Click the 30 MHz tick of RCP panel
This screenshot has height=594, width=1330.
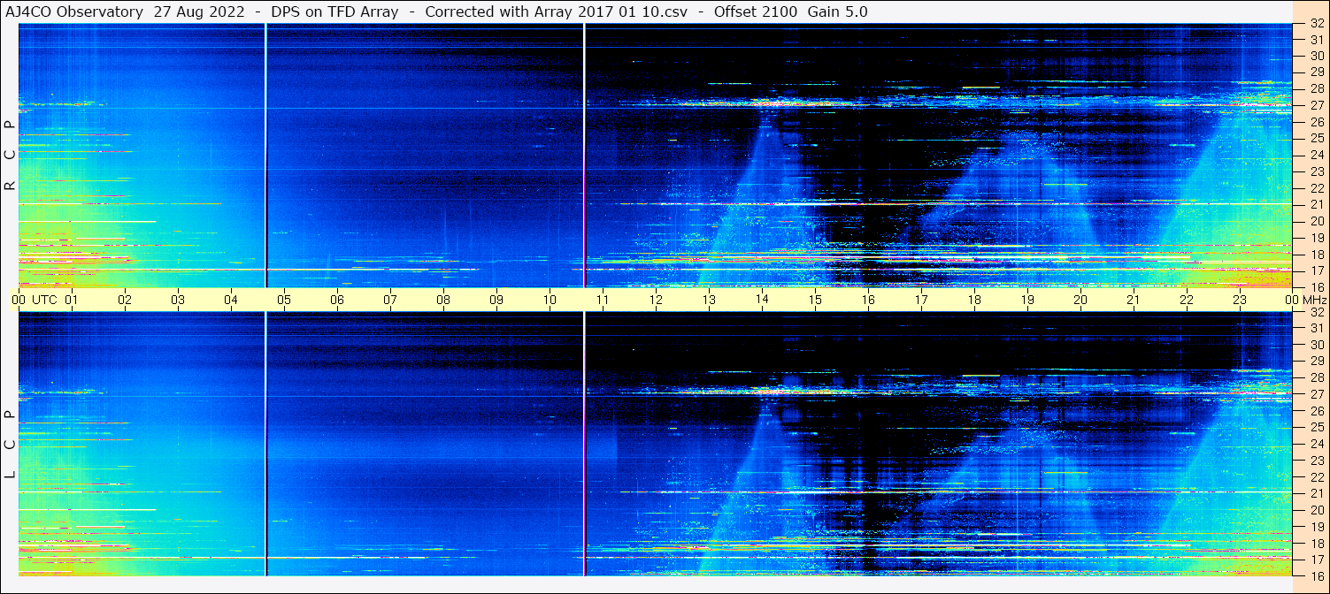point(1316,56)
